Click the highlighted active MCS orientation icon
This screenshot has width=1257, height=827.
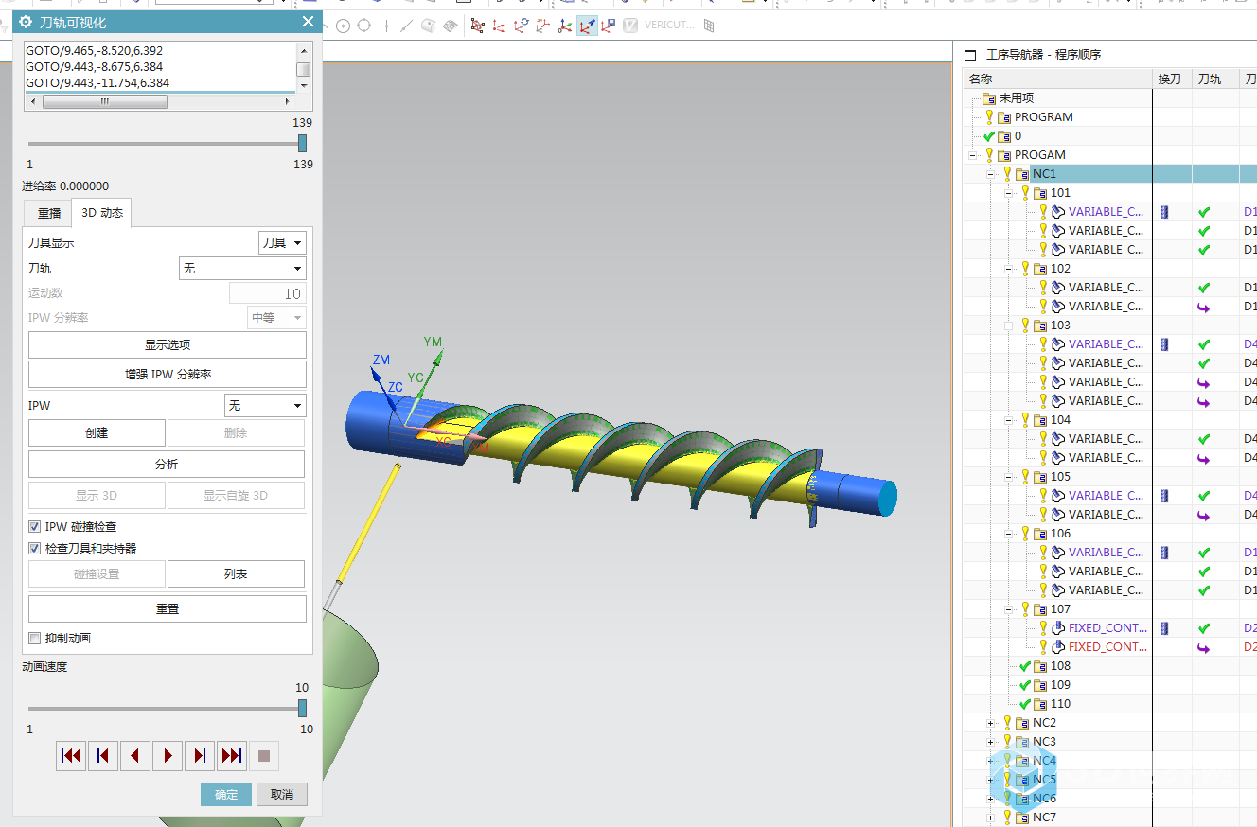[587, 26]
